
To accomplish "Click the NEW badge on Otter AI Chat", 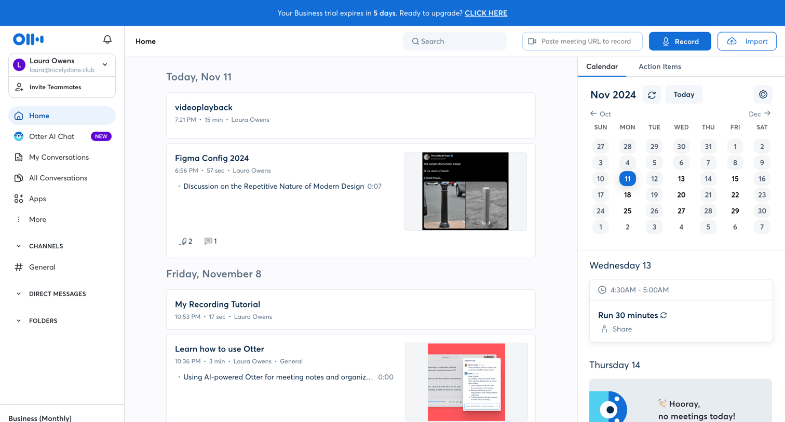I will (101, 136).
